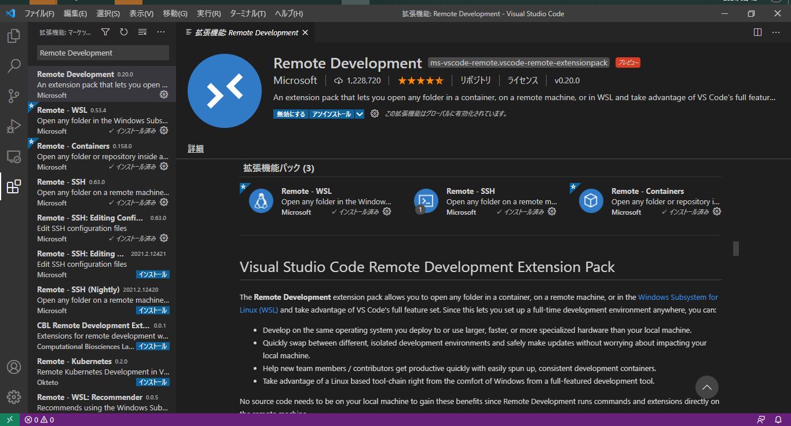The image size is (791, 426).
Task: Select the 詳細 tab on the extension page
Action: click(195, 149)
